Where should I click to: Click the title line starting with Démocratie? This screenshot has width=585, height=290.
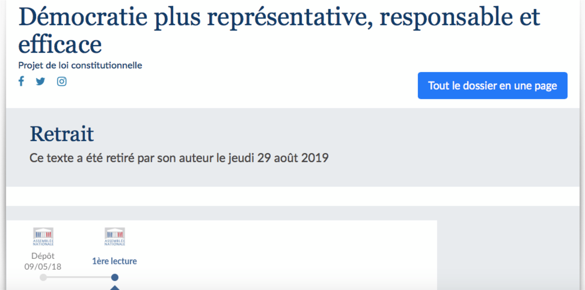(x=279, y=18)
